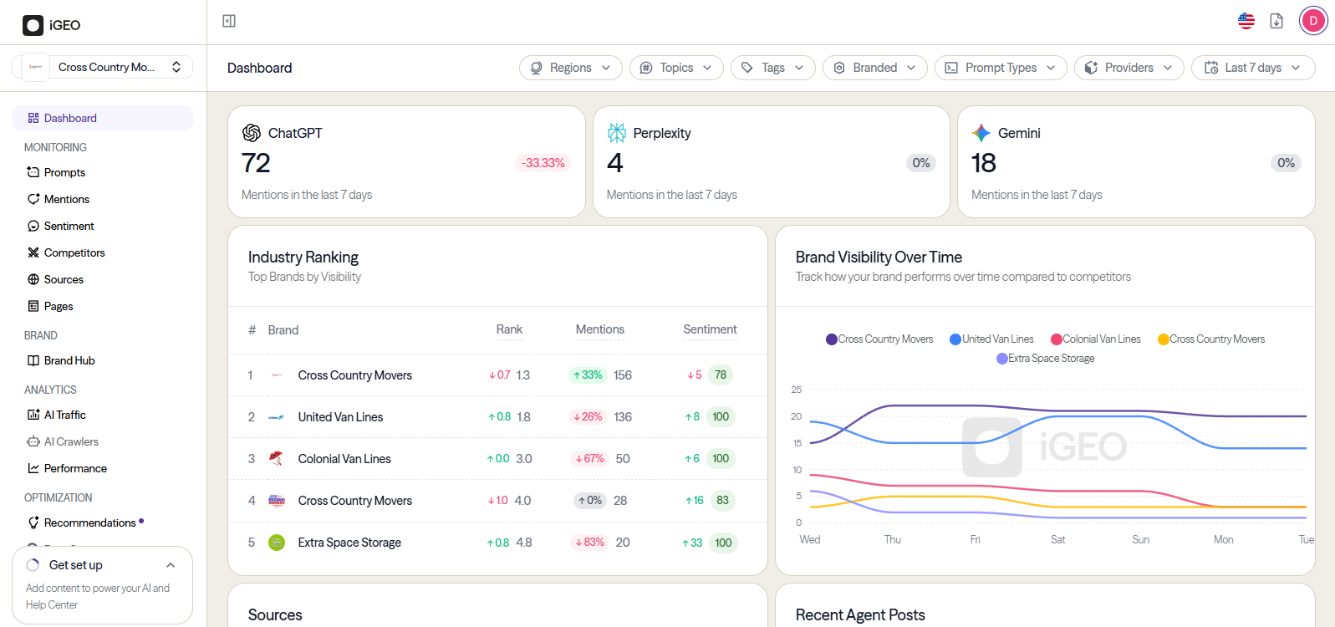This screenshot has width=1335, height=627.
Task: Click the ChatGPT logo icon
Action: point(252,133)
